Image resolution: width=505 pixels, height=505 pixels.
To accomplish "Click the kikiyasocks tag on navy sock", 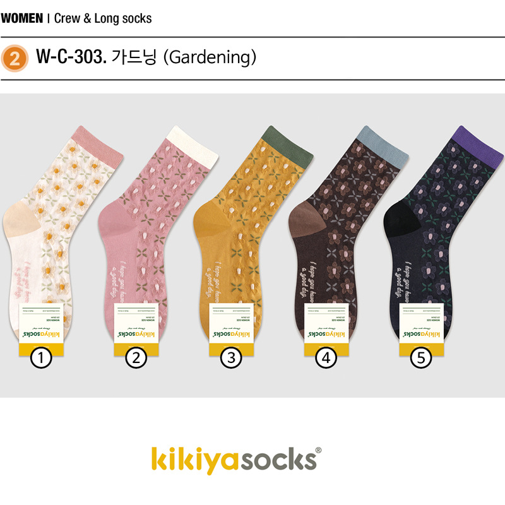I will click(422, 329).
